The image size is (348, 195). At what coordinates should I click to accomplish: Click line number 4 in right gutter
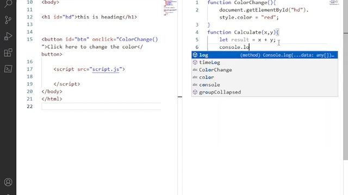197,32
